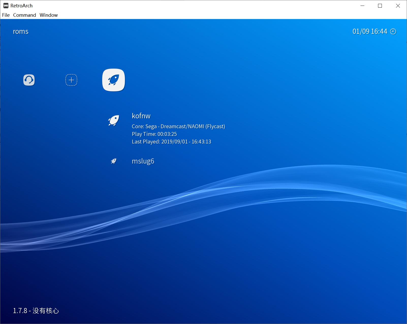Select the mslug6 game entry
This screenshot has width=407, height=324.
tap(143, 161)
